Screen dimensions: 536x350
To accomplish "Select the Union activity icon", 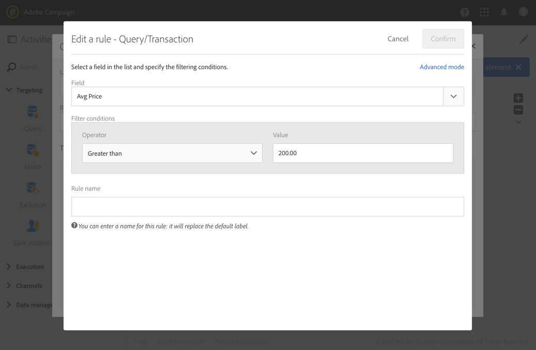I will click(x=33, y=151).
